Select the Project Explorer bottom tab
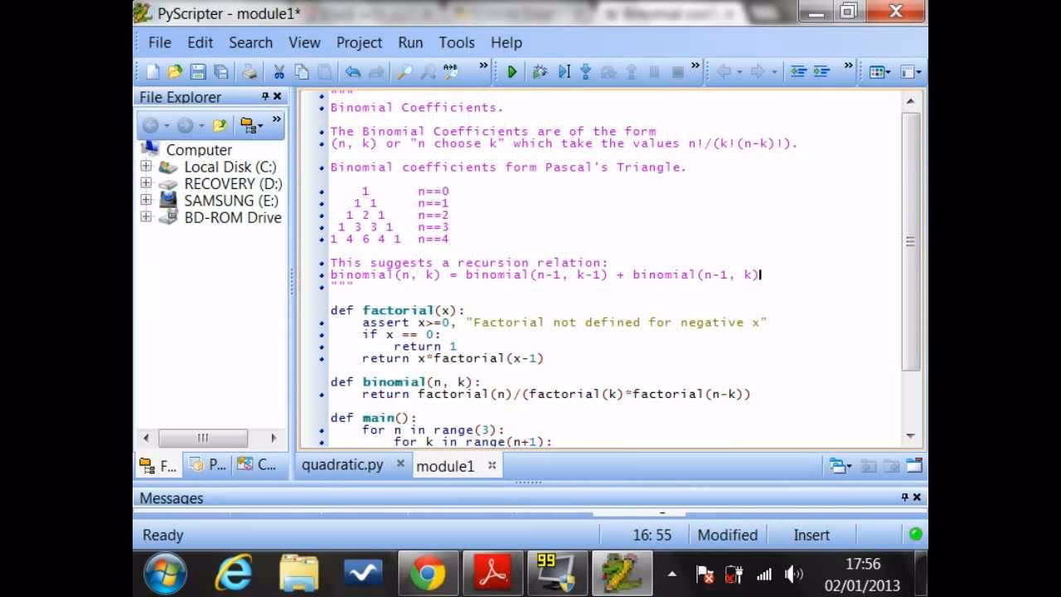 (207, 464)
